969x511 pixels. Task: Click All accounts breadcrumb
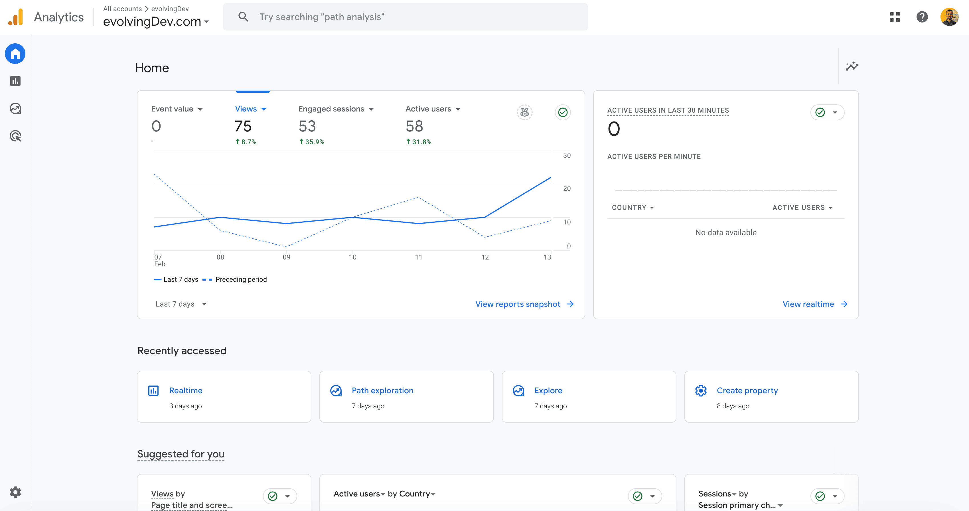pyautogui.click(x=122, y=9)
